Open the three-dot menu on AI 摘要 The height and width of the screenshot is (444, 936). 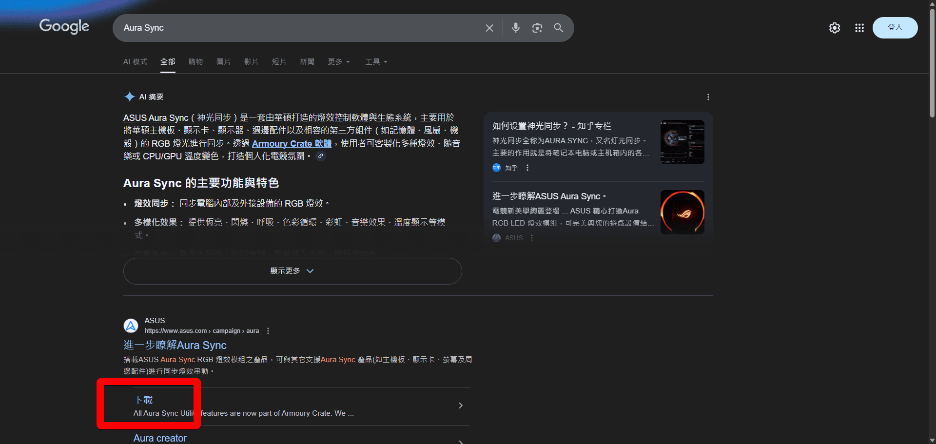tap(708, 97)
